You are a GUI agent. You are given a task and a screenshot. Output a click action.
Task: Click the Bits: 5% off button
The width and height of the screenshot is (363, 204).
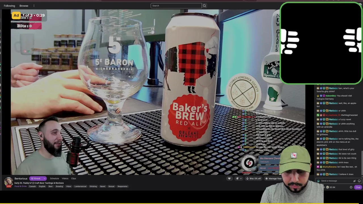coord(253,178)
